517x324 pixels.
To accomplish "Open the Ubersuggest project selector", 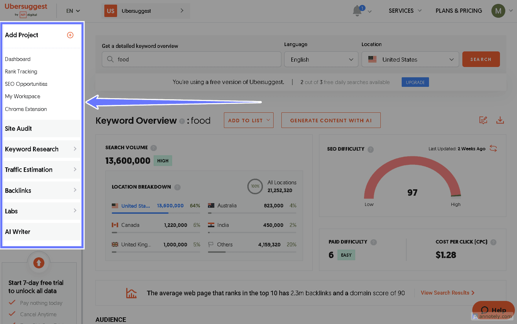I will 146,11.
